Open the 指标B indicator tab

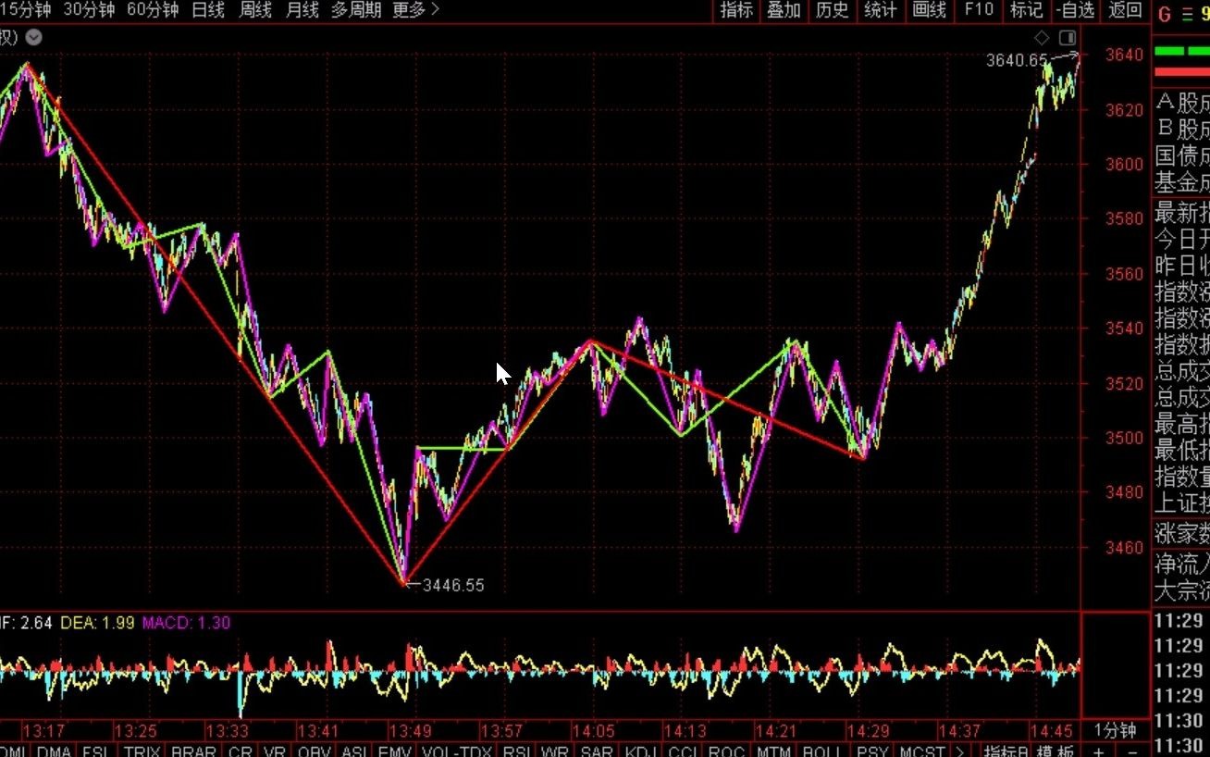[x=1005, y=751]
